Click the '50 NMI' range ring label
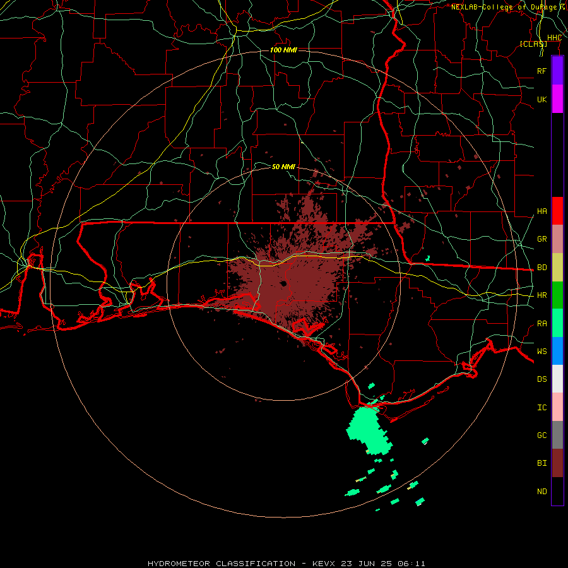568x568 pixels. (283, 167)
